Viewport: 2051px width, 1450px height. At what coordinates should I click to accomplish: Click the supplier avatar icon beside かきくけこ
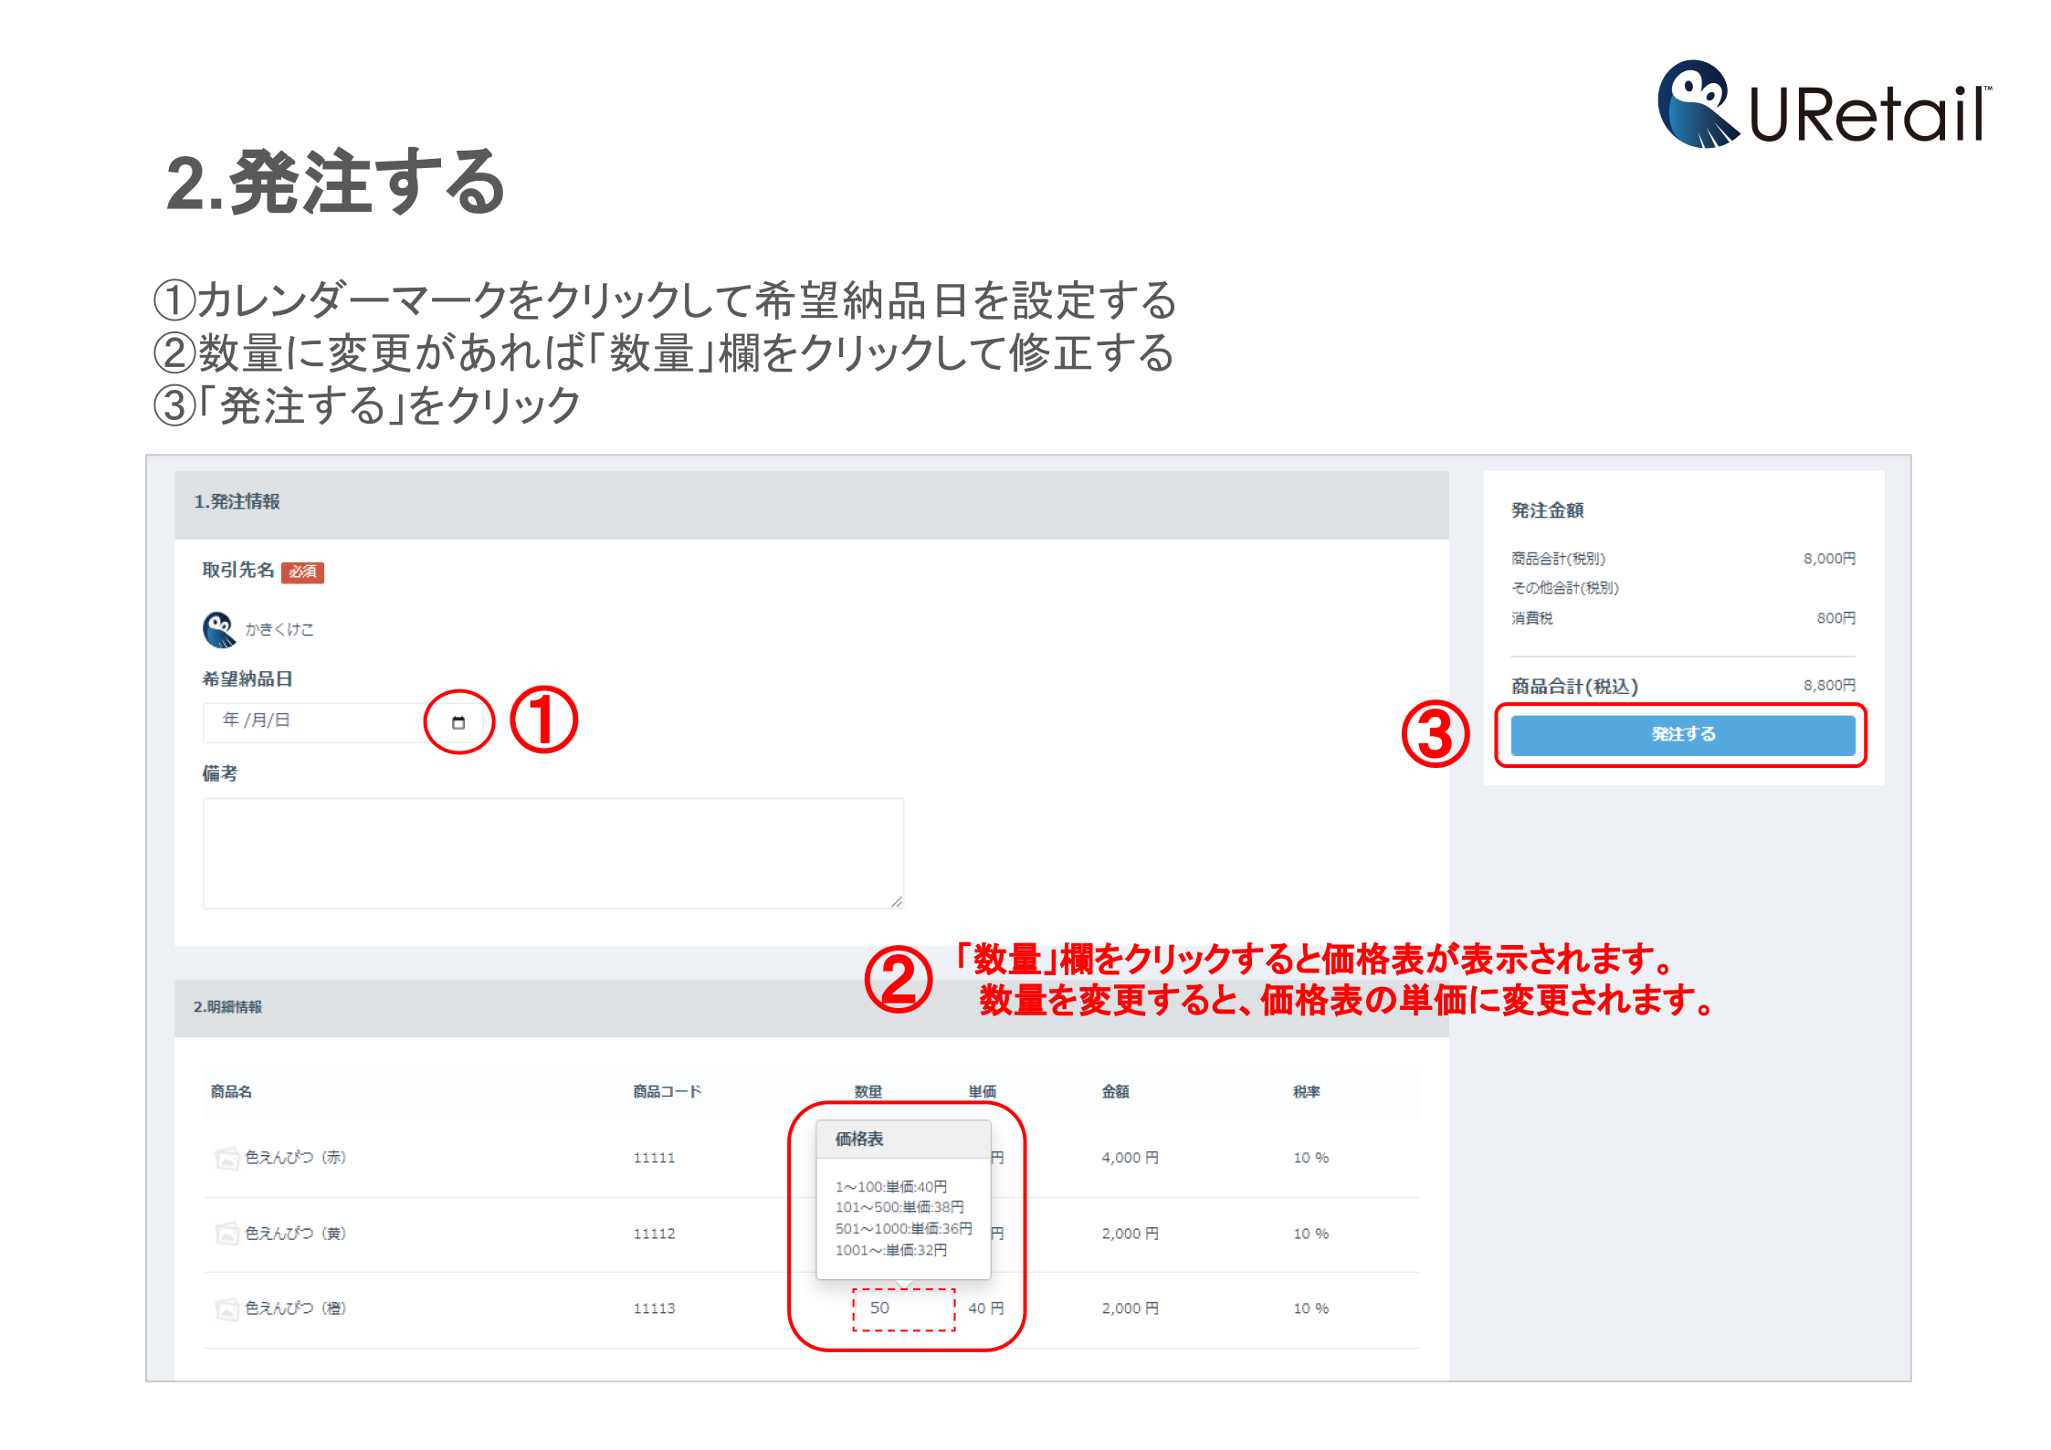[218, 629]
